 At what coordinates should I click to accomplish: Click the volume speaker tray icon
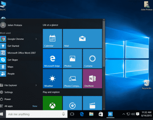coord(133,114)
